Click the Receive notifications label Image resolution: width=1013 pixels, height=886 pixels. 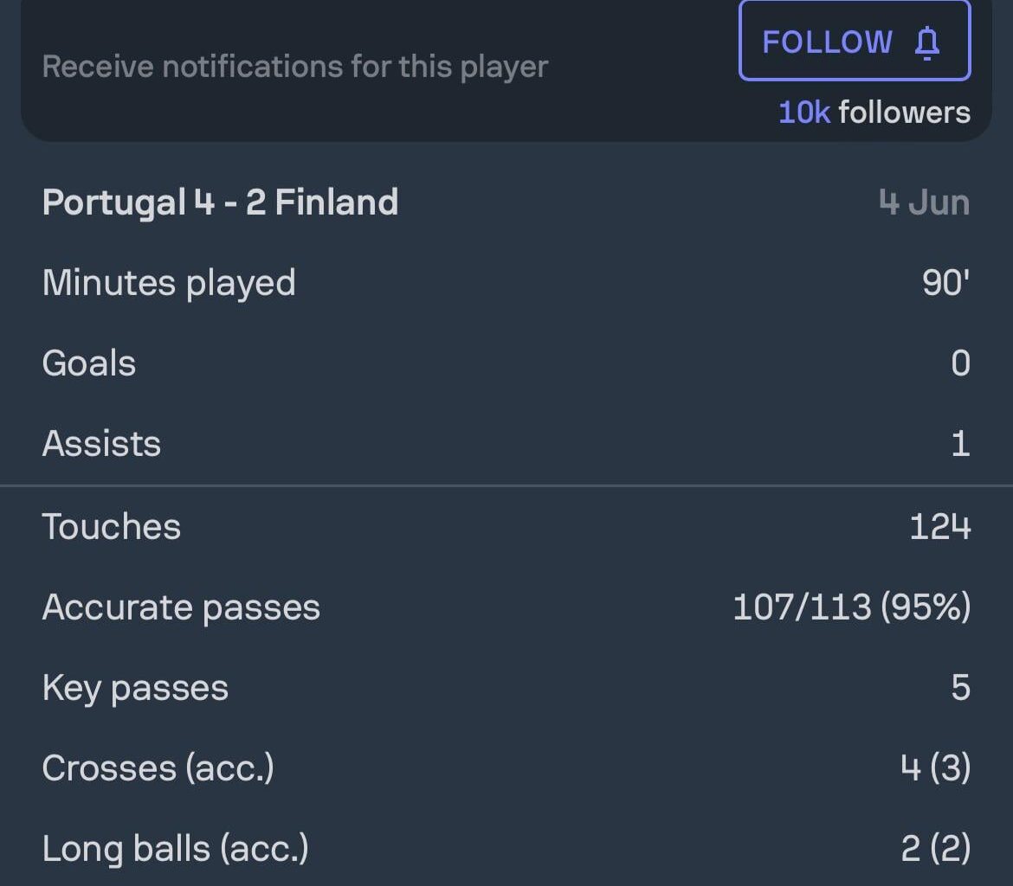tap(295, 67)
